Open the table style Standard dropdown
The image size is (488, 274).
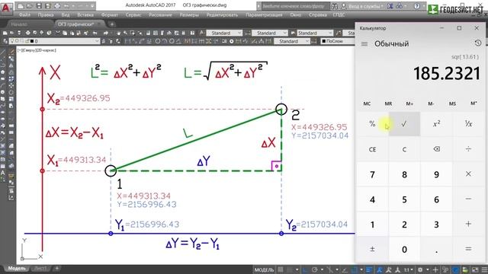315,33
